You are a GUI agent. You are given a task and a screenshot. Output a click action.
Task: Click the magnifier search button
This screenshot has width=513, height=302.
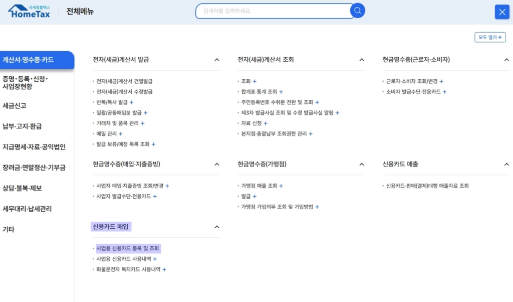pyautogui.click(x=357, y=11)
